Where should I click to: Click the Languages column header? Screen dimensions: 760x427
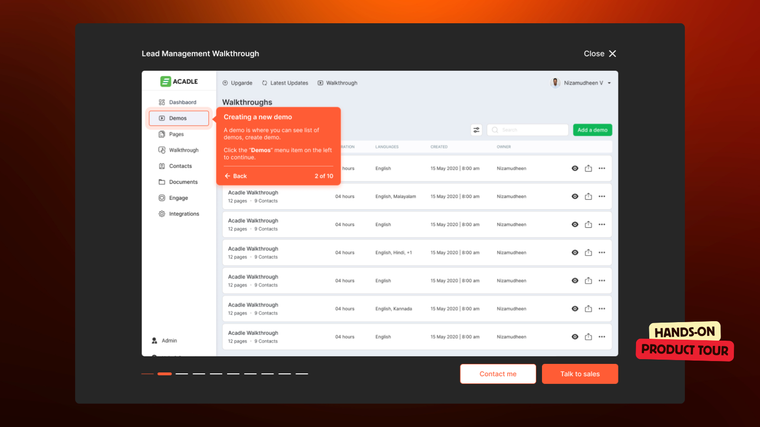387,147
